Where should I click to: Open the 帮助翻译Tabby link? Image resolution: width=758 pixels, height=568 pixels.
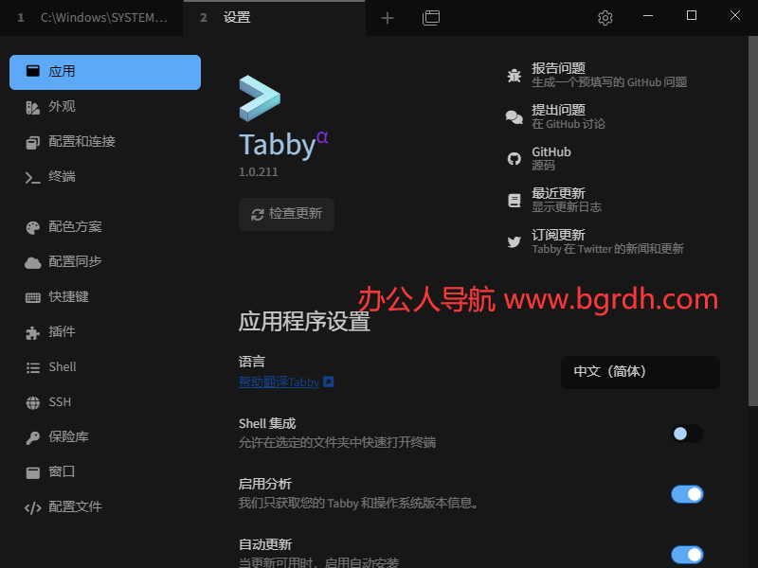click(x=279, y=382)
